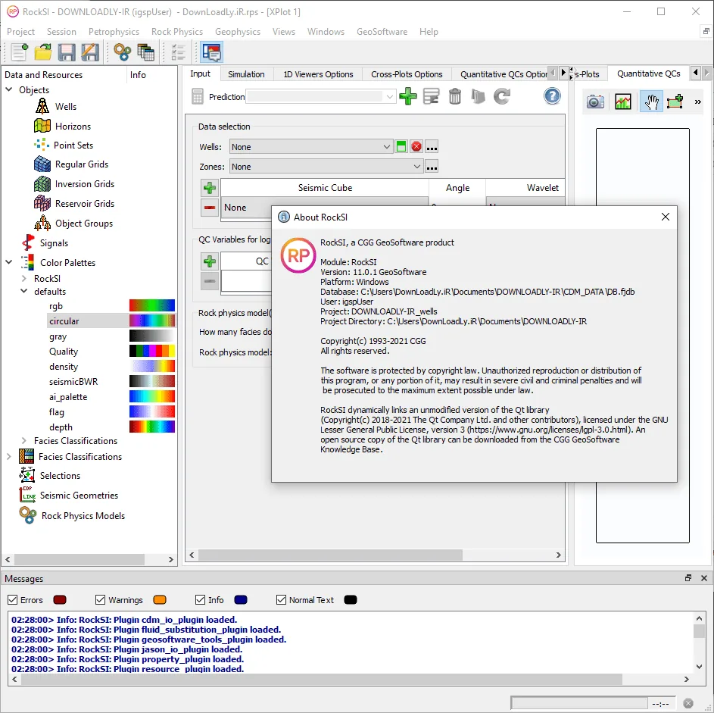Click the Input panel horizontal scrollbar

[x=330, y=555]
